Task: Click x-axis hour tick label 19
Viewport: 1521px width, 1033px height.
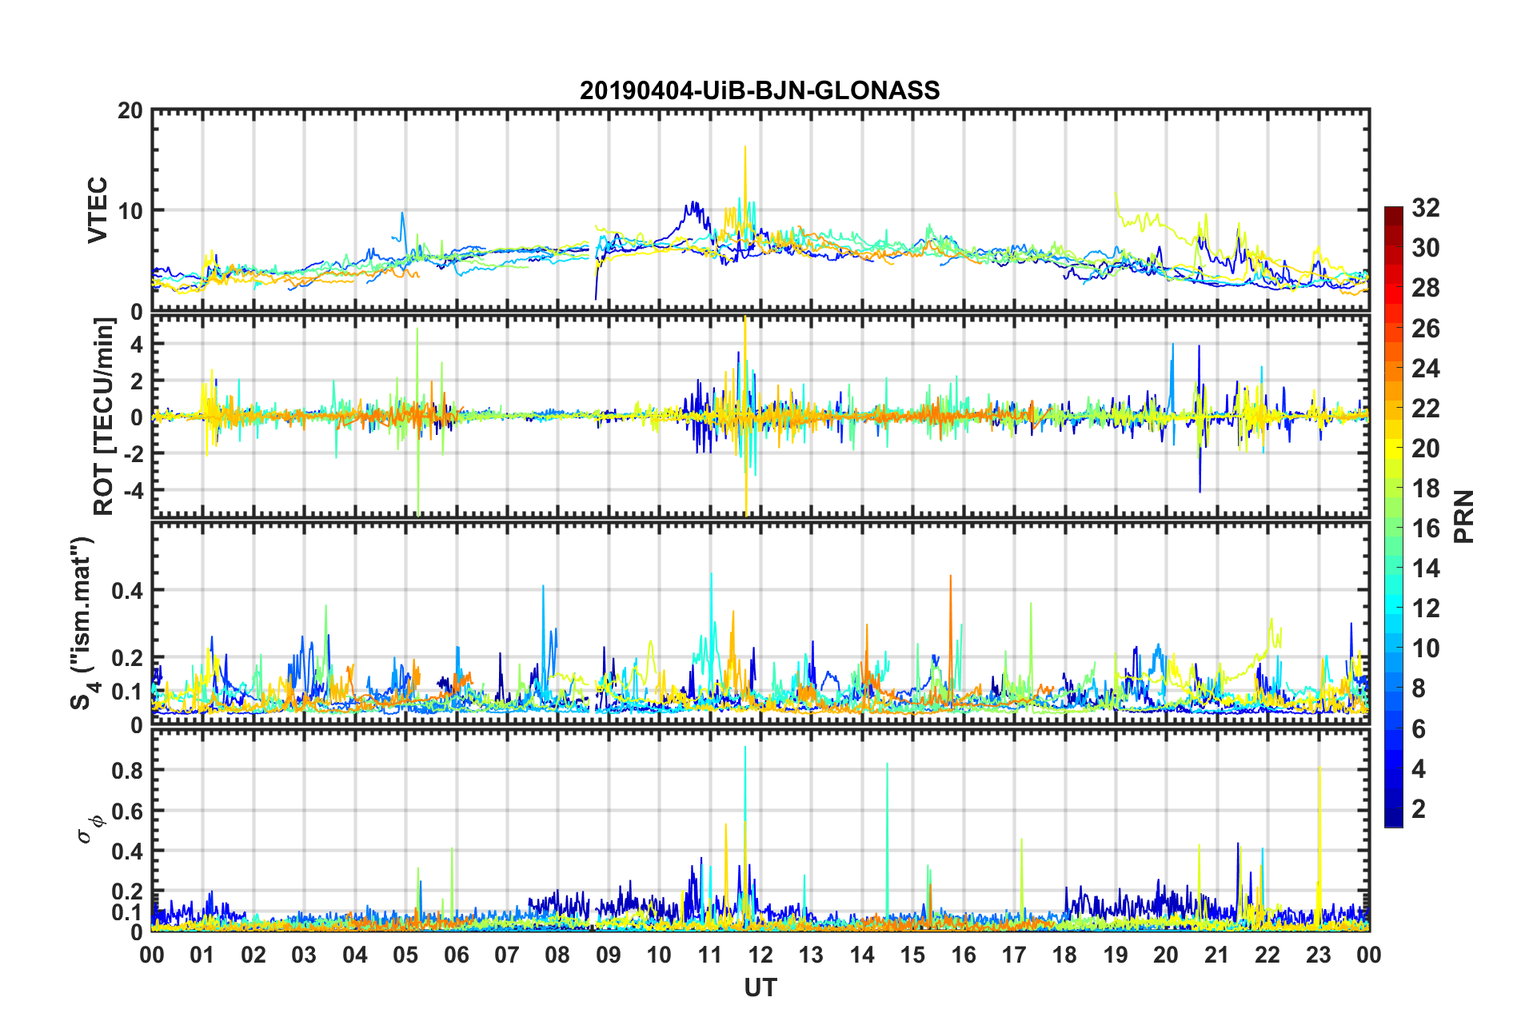Action: 1116,955
